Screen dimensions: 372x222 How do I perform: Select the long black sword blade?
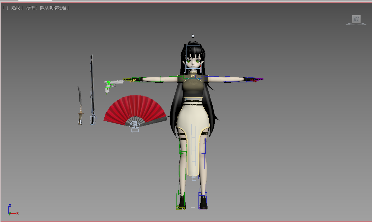click(92, 84)
